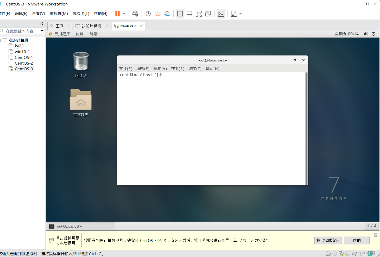This screenshot has height=257, width=380.
Task: Select win10-1 in the library tree
Action: pos(22,52)
